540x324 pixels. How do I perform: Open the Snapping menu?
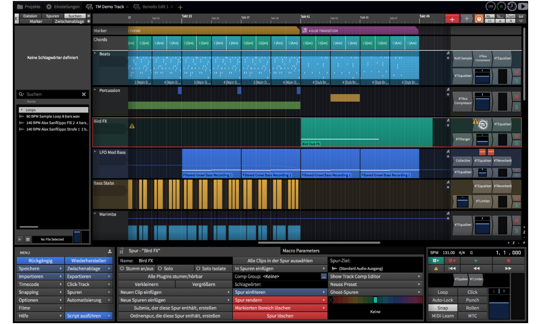pos(40,292)
